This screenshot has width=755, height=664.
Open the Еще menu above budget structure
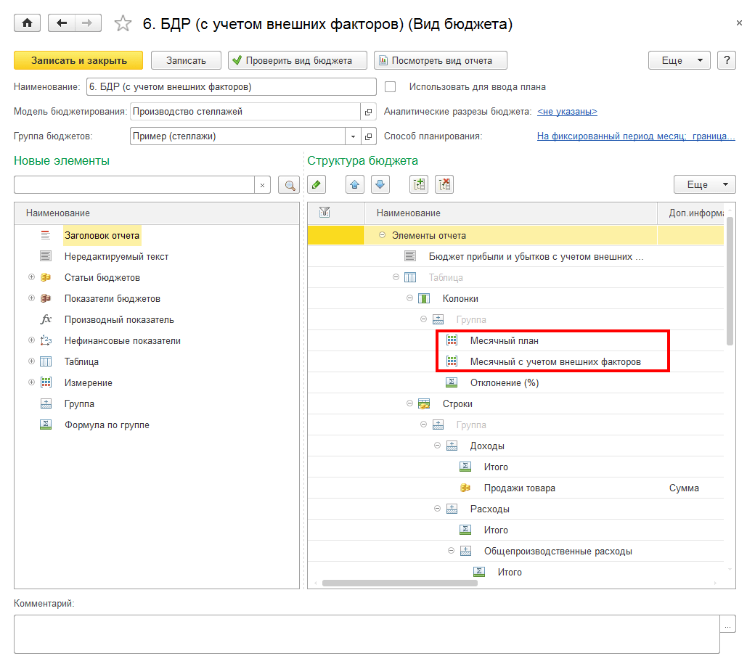704,184
